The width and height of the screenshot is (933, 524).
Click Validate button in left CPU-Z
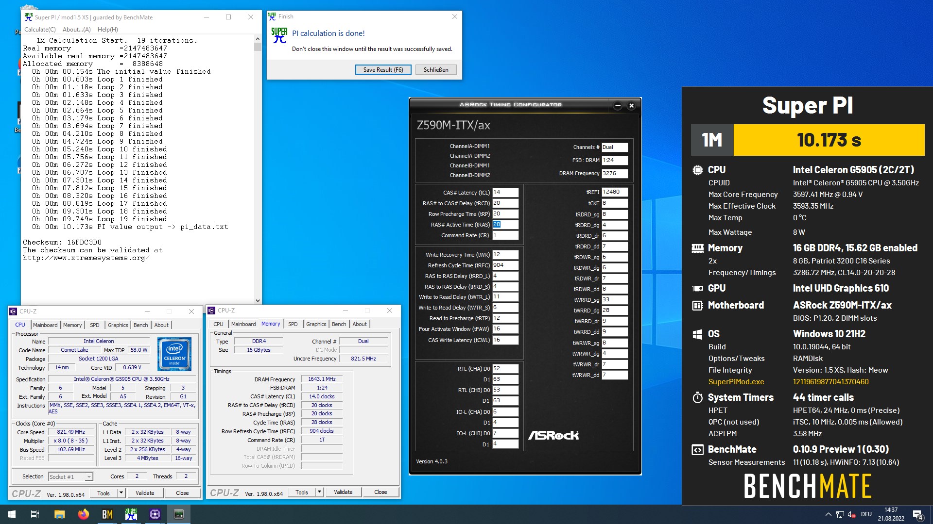(145, 493)
